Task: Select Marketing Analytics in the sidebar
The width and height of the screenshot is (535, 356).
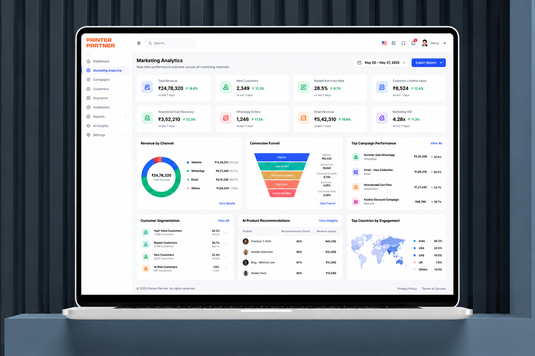Action: coord(106,70)
